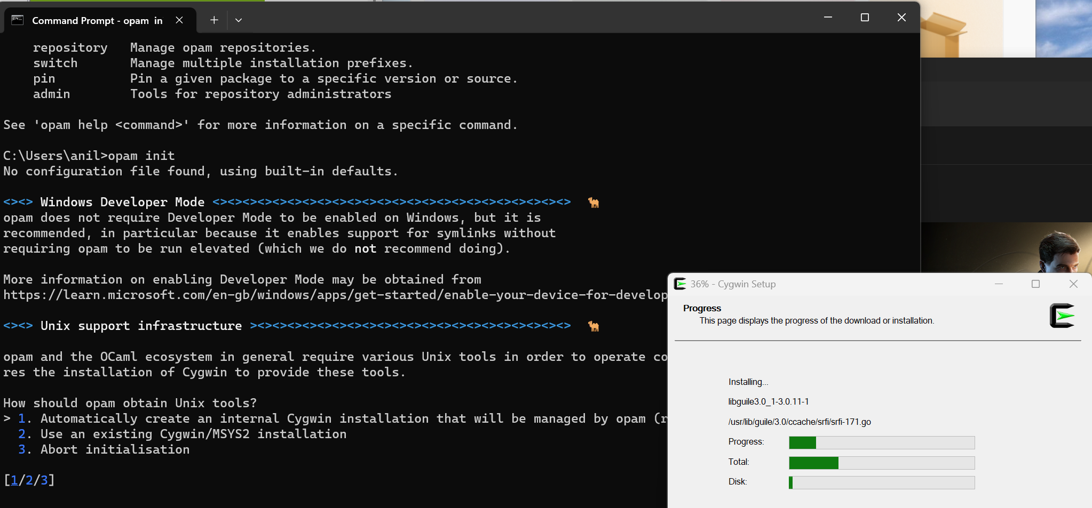Click the 'admin' command entry
The image size is (1092, 508).
click(x=52, y=94)
